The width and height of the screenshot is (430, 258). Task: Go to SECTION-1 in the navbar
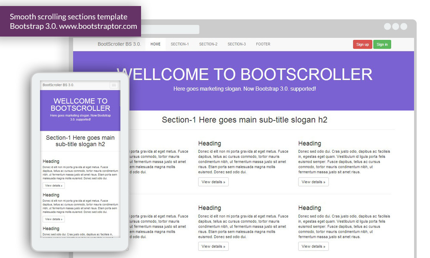point(180,44)
